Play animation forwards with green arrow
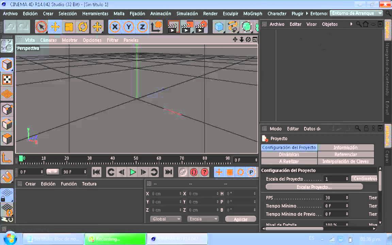This screenshot has width=392, height=245. [132, 172]
